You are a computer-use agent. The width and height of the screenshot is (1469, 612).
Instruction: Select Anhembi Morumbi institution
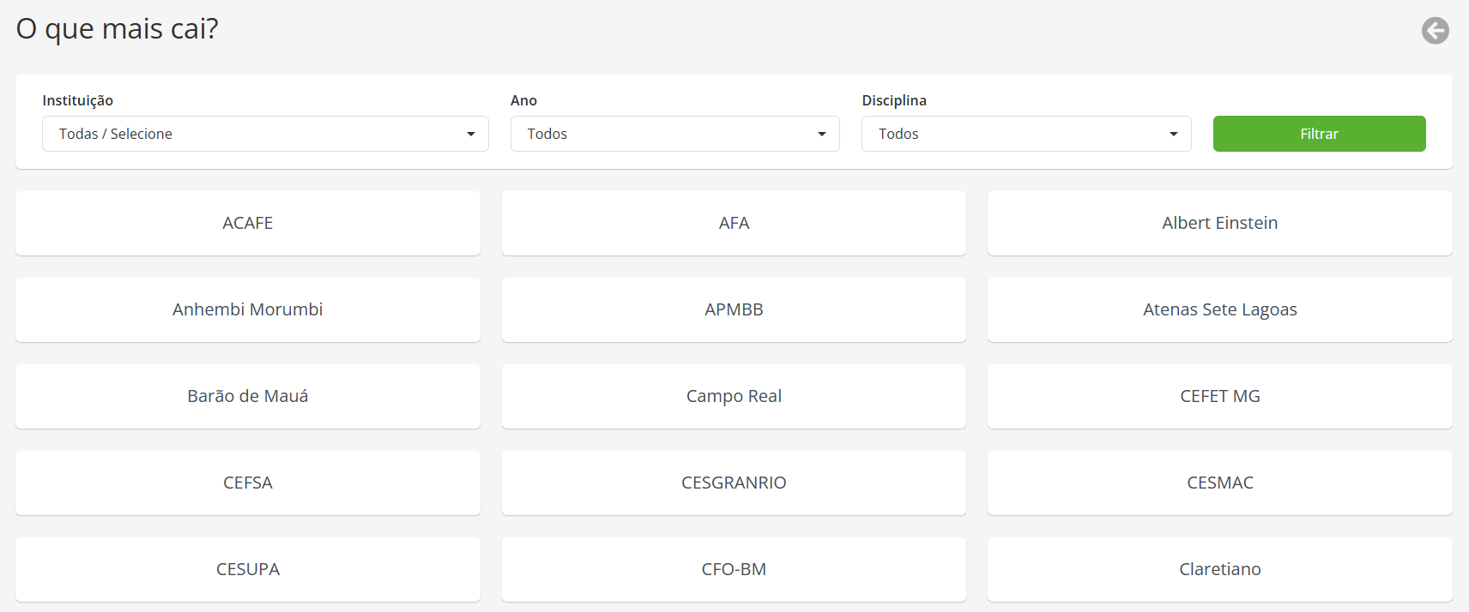[x=248, y=309]
